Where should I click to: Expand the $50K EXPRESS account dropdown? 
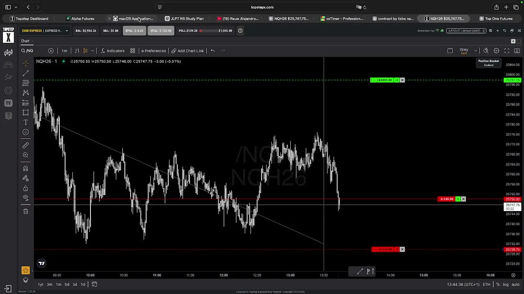pos(45,31)
